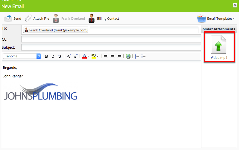Click the Attach File paperclip icon

pos(28,18)
